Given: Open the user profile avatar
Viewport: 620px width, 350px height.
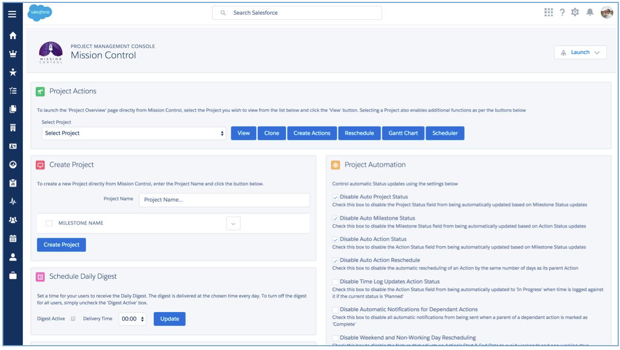Looking at the screenshot, I should tap(606, 13).
